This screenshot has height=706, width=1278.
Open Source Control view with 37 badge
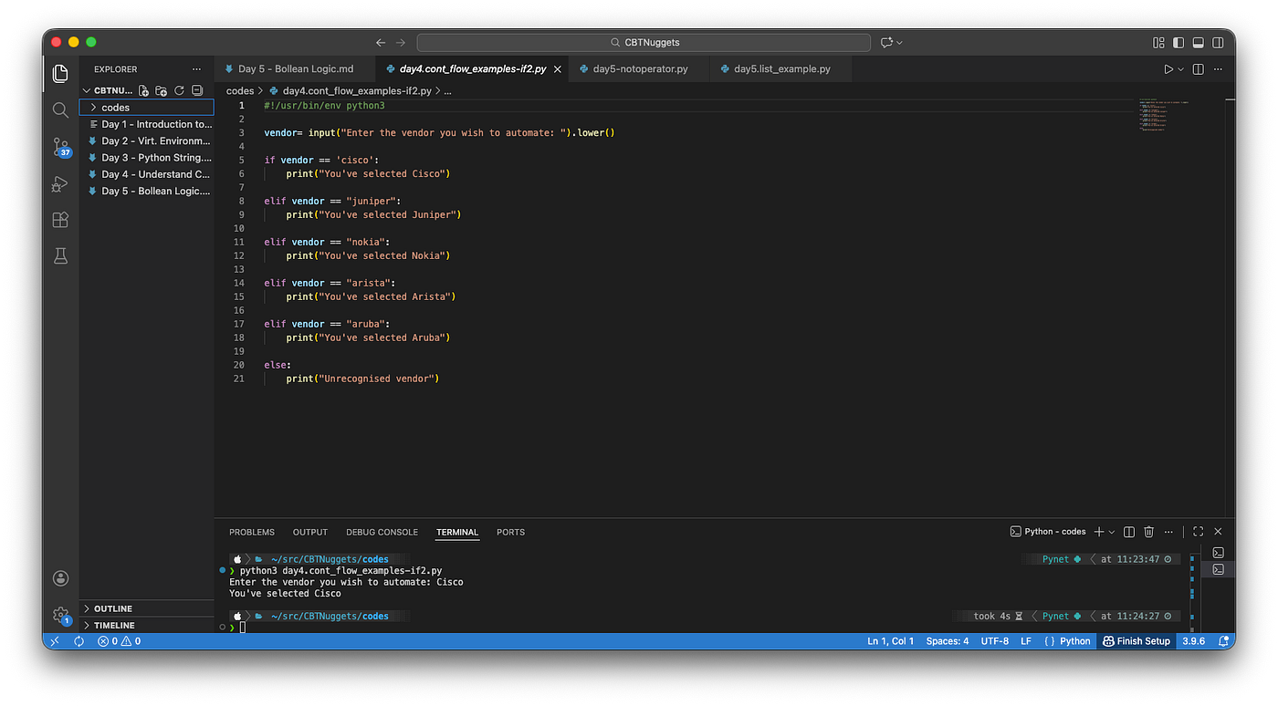pyautogui.click(x=61, y=146)
